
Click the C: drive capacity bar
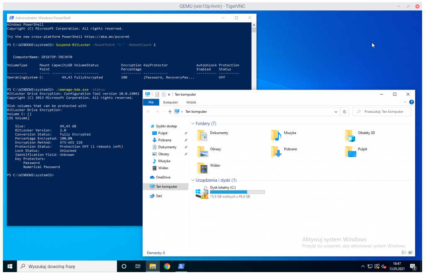237,192
